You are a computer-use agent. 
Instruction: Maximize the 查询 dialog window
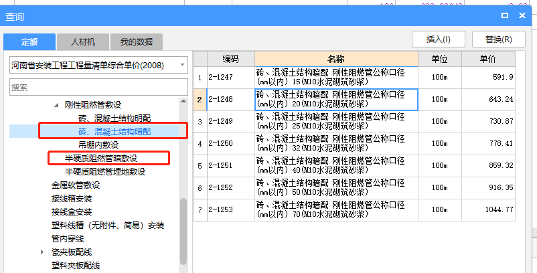point(504,15)
